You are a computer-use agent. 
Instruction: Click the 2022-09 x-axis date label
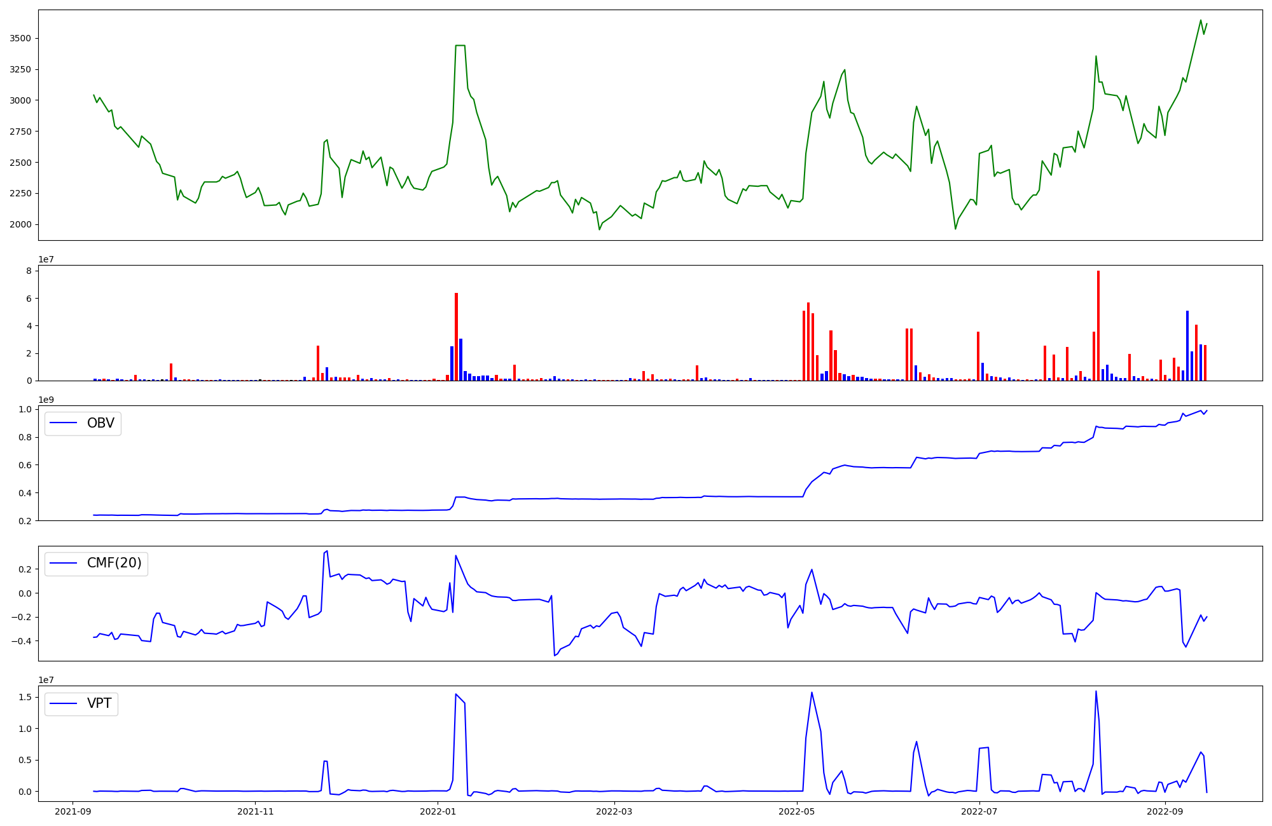(1165, 811)
